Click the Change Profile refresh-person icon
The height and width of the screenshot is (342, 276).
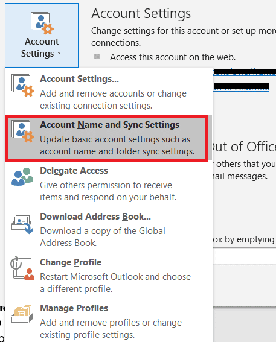point(22,268)
